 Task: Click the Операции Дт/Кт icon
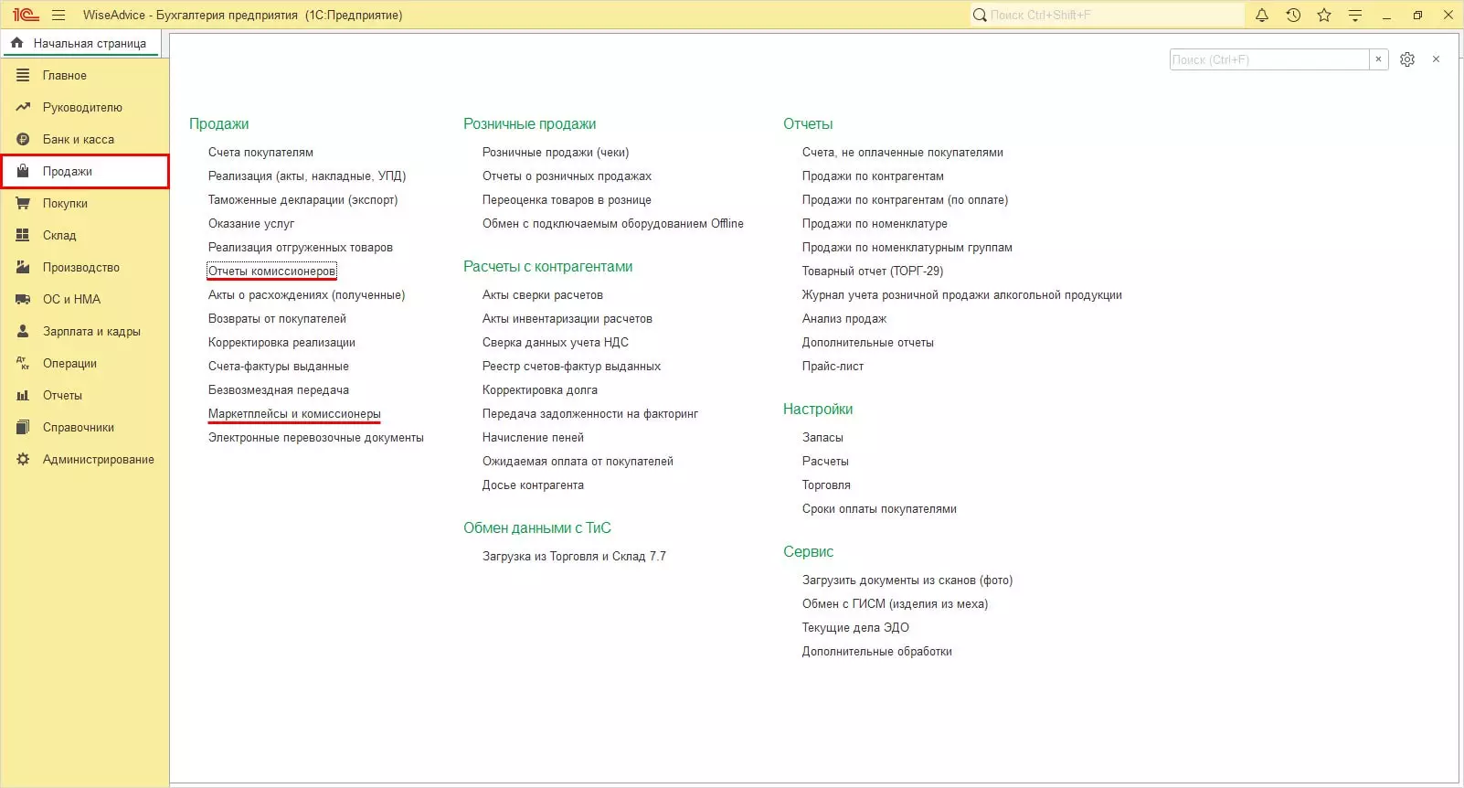23,363
